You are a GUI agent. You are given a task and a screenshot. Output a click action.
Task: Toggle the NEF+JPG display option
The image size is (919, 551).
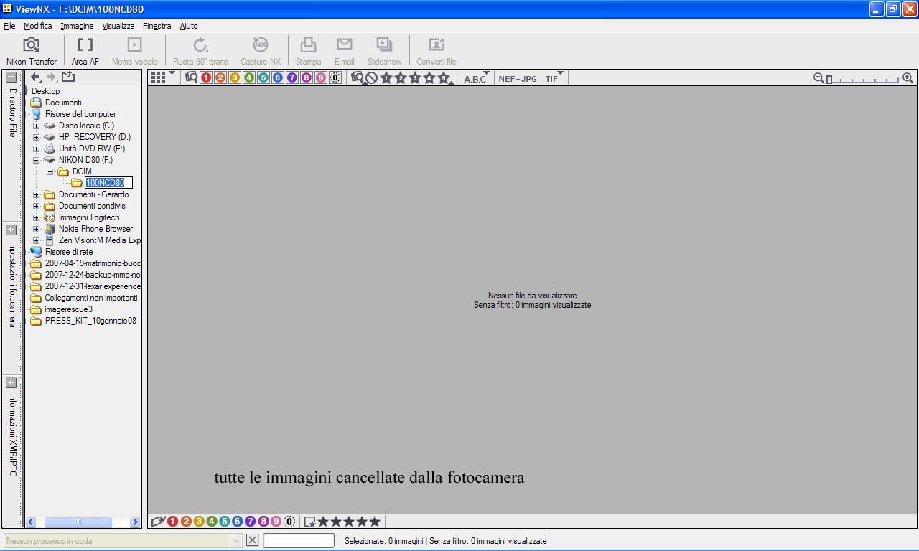coord(518,78)
